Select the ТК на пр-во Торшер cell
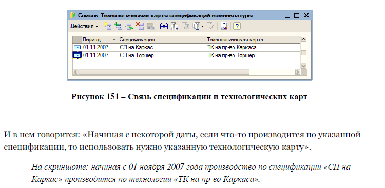Screen dimensions: 385x188 tap(253, 55)
